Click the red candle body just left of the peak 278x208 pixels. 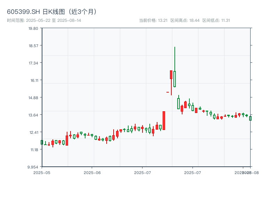click(171, 75)
